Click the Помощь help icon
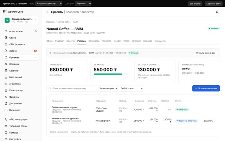 (x=6, y=133)
